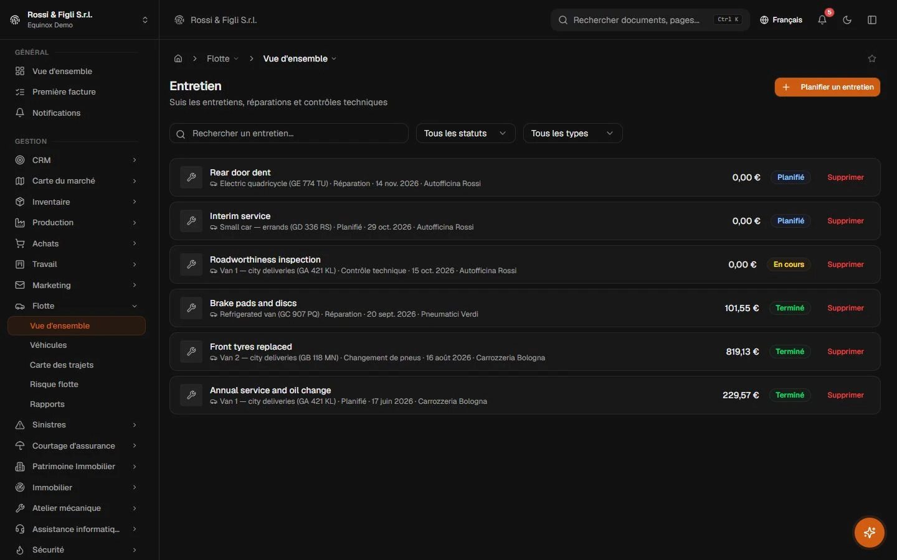Expand Inventaire sidebar section
The width and height of the screenshot is (897, 560).
point(77,202)
